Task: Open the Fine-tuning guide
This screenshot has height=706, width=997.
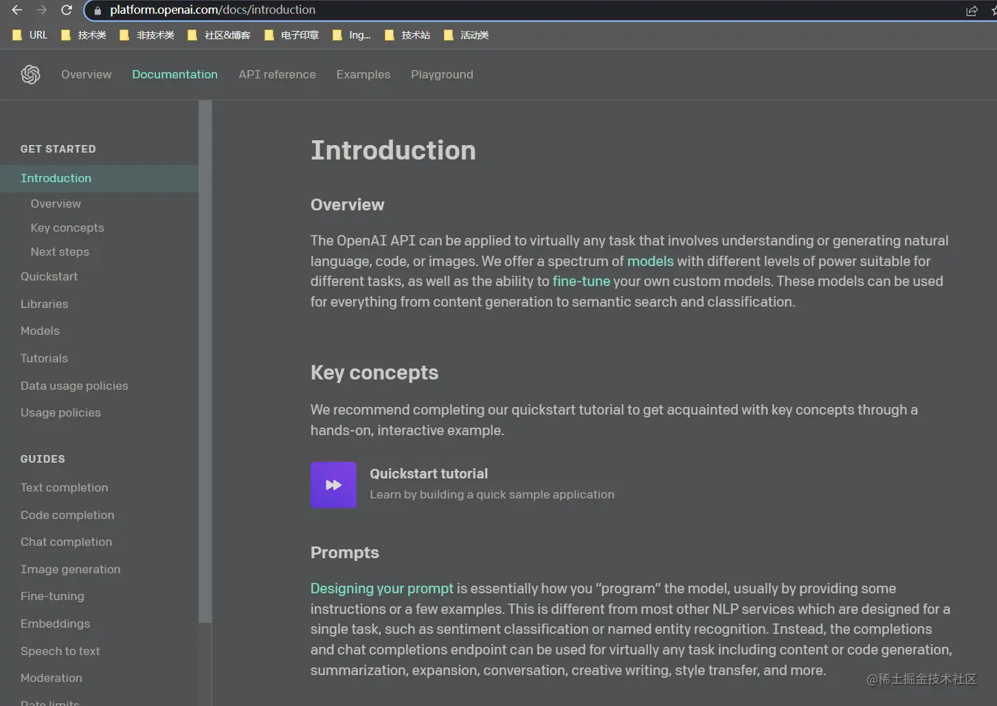Action: 52,596
